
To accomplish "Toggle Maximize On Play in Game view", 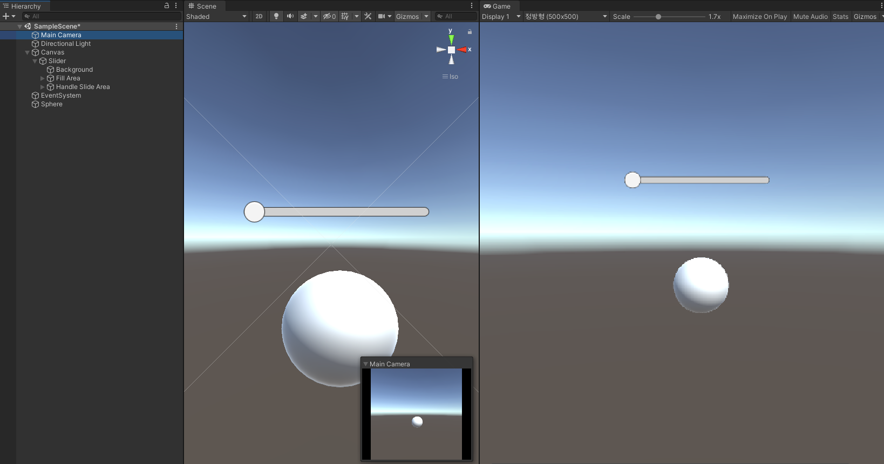I will tap(759, 16).
